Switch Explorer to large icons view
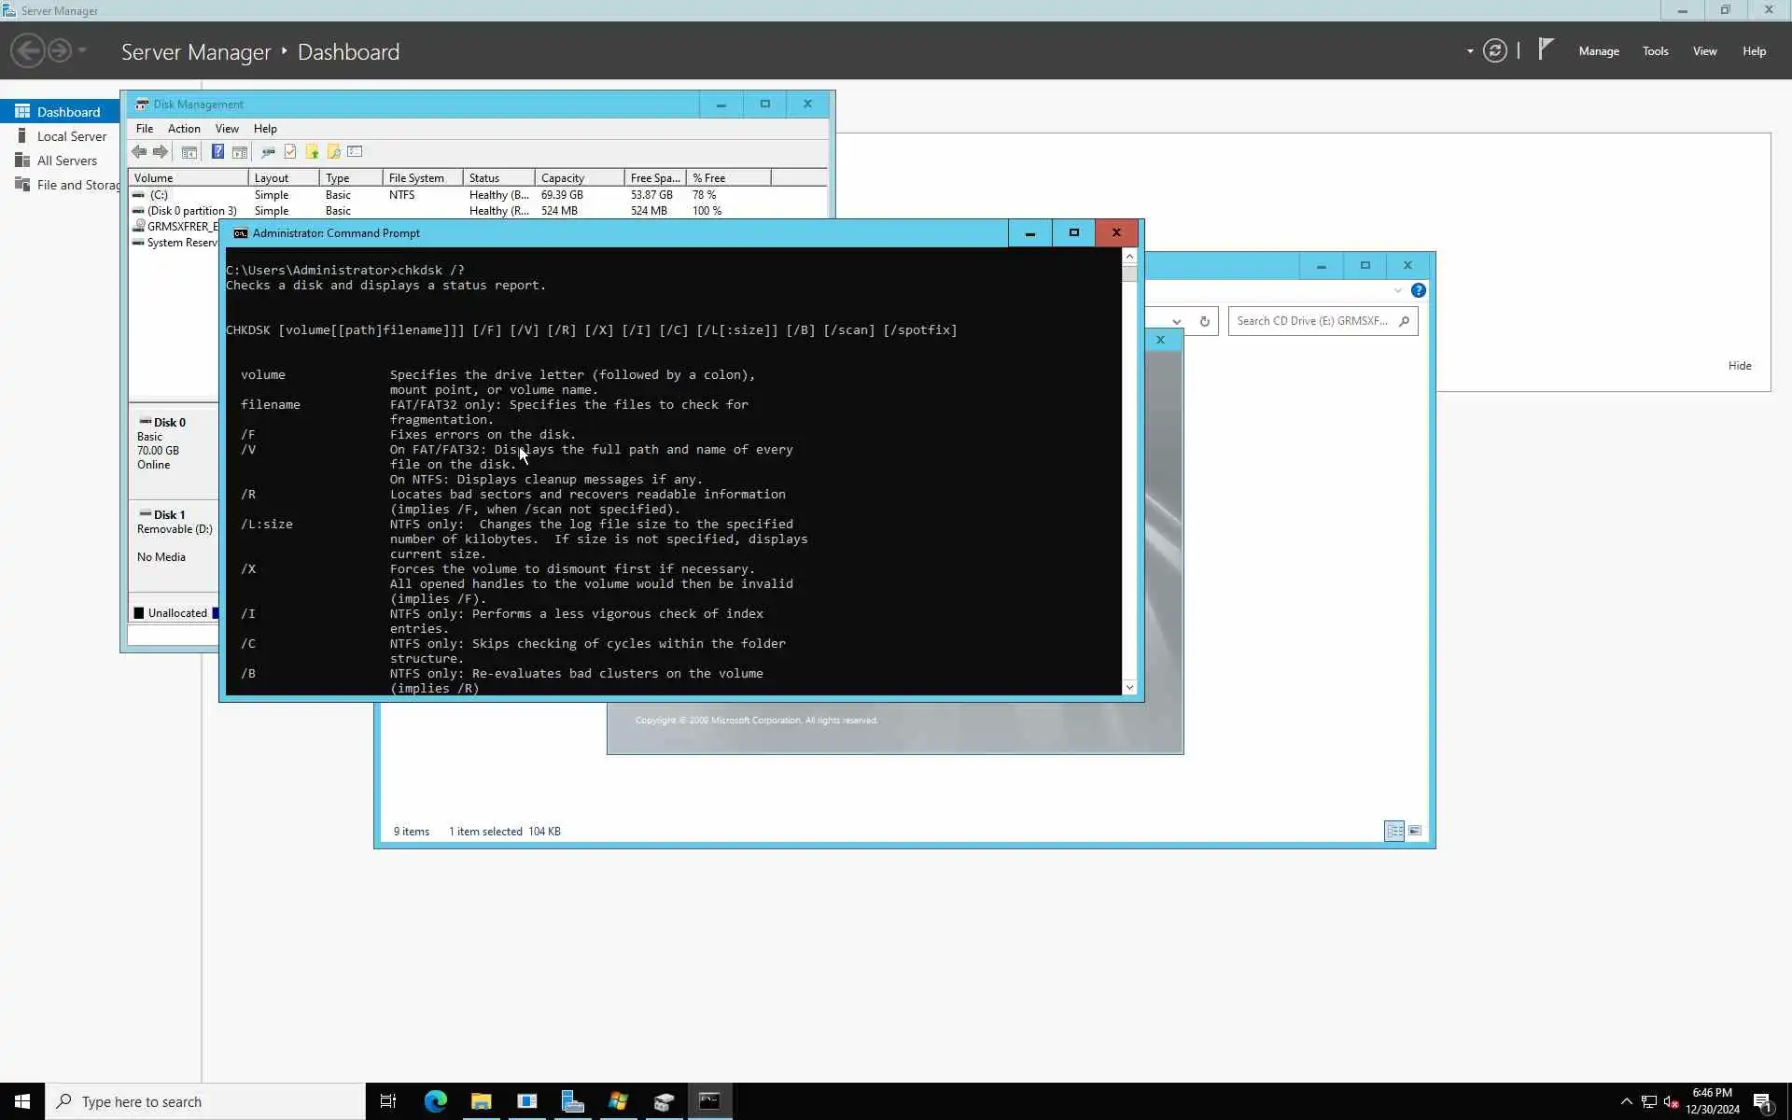Screen dimensions: 1792x1120 pos(1415,831)
